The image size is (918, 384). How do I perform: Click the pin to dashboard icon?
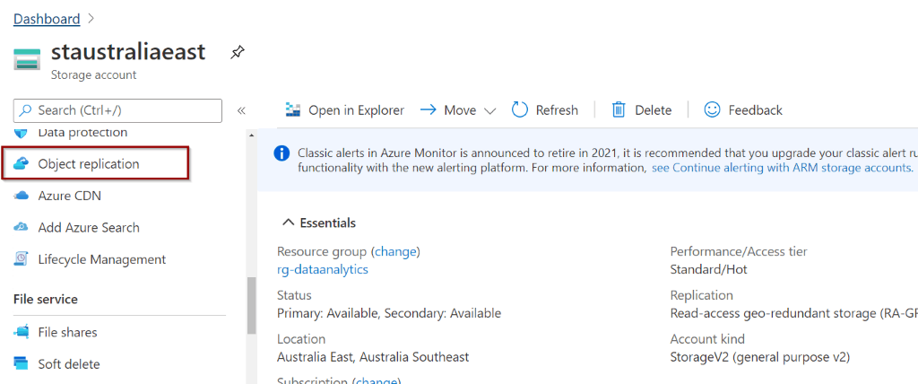click(237, 53)
